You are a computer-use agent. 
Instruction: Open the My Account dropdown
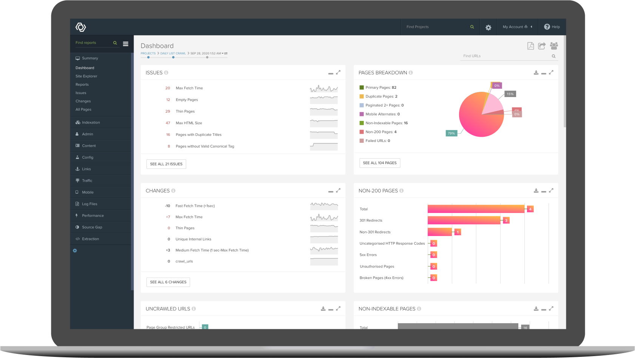[517, 27]
